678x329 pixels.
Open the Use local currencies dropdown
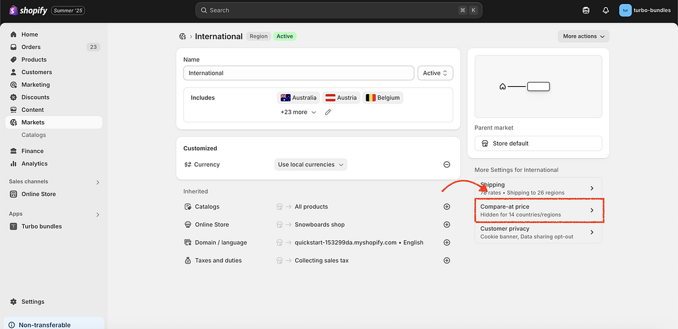pyautogui.click(x=311, y=165)
